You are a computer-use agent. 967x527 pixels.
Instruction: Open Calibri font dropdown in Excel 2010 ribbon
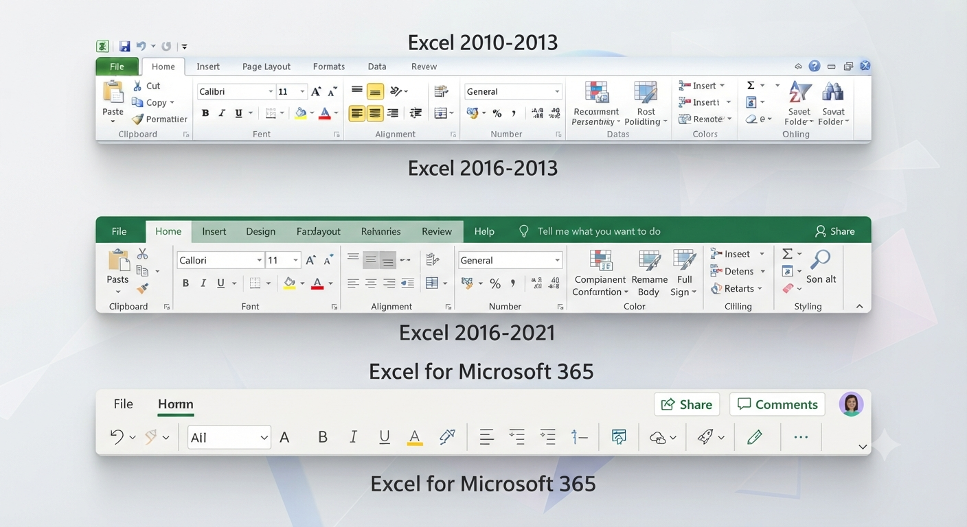click(x=270, y=91)
